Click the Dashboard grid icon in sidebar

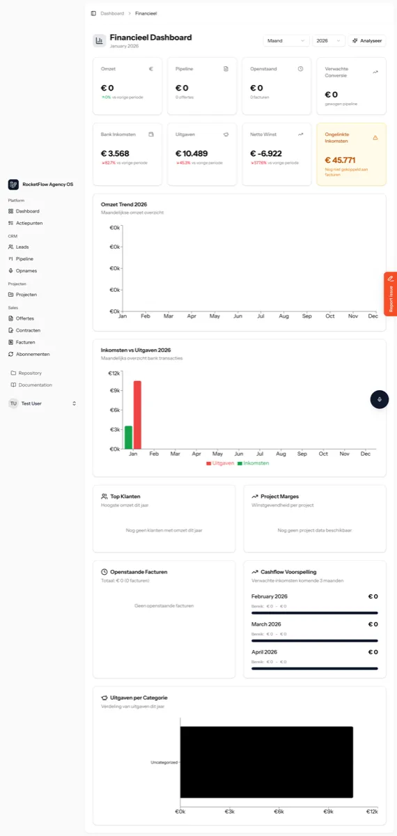[x=10, y=211]
